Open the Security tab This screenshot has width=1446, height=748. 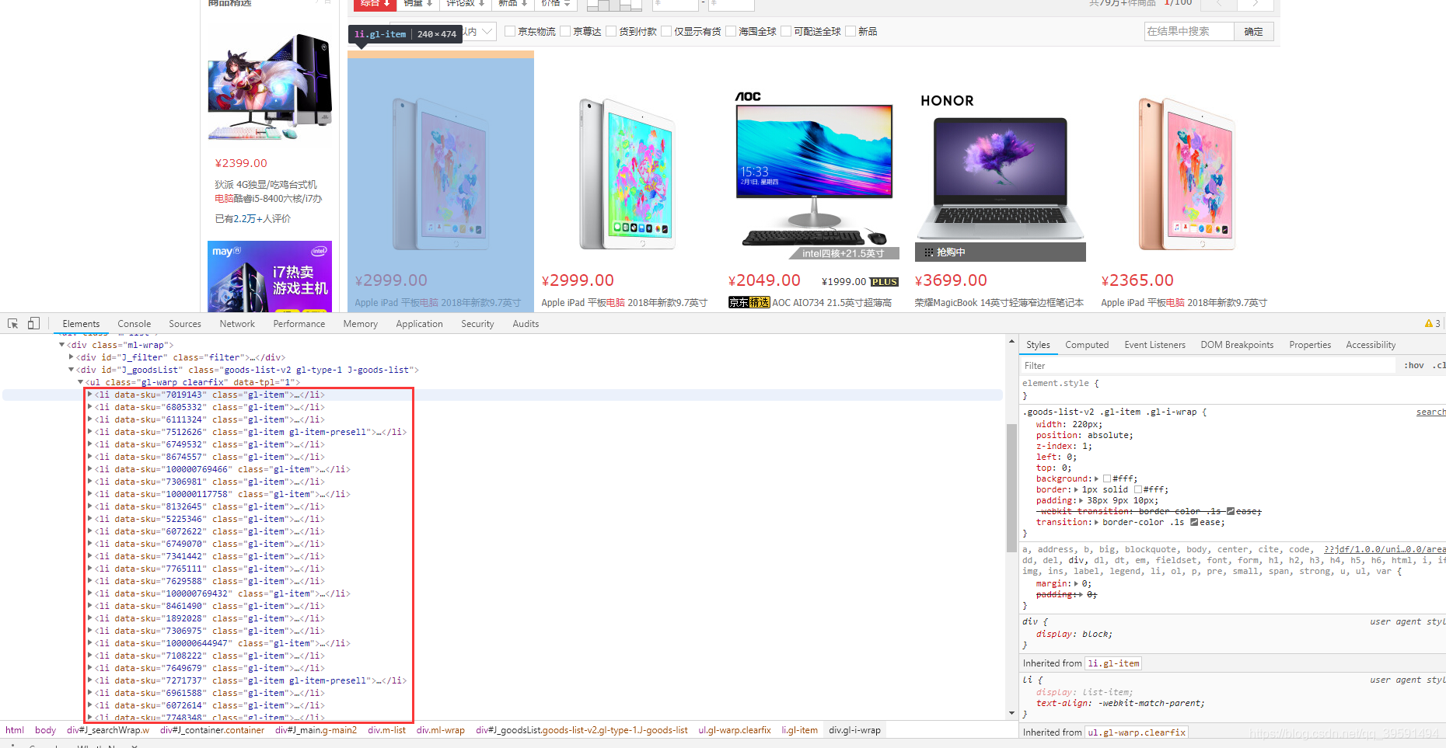tap(477, 324)
